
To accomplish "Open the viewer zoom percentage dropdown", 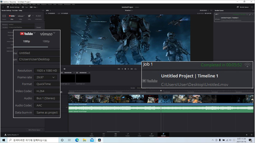I will tap(48, 11).
